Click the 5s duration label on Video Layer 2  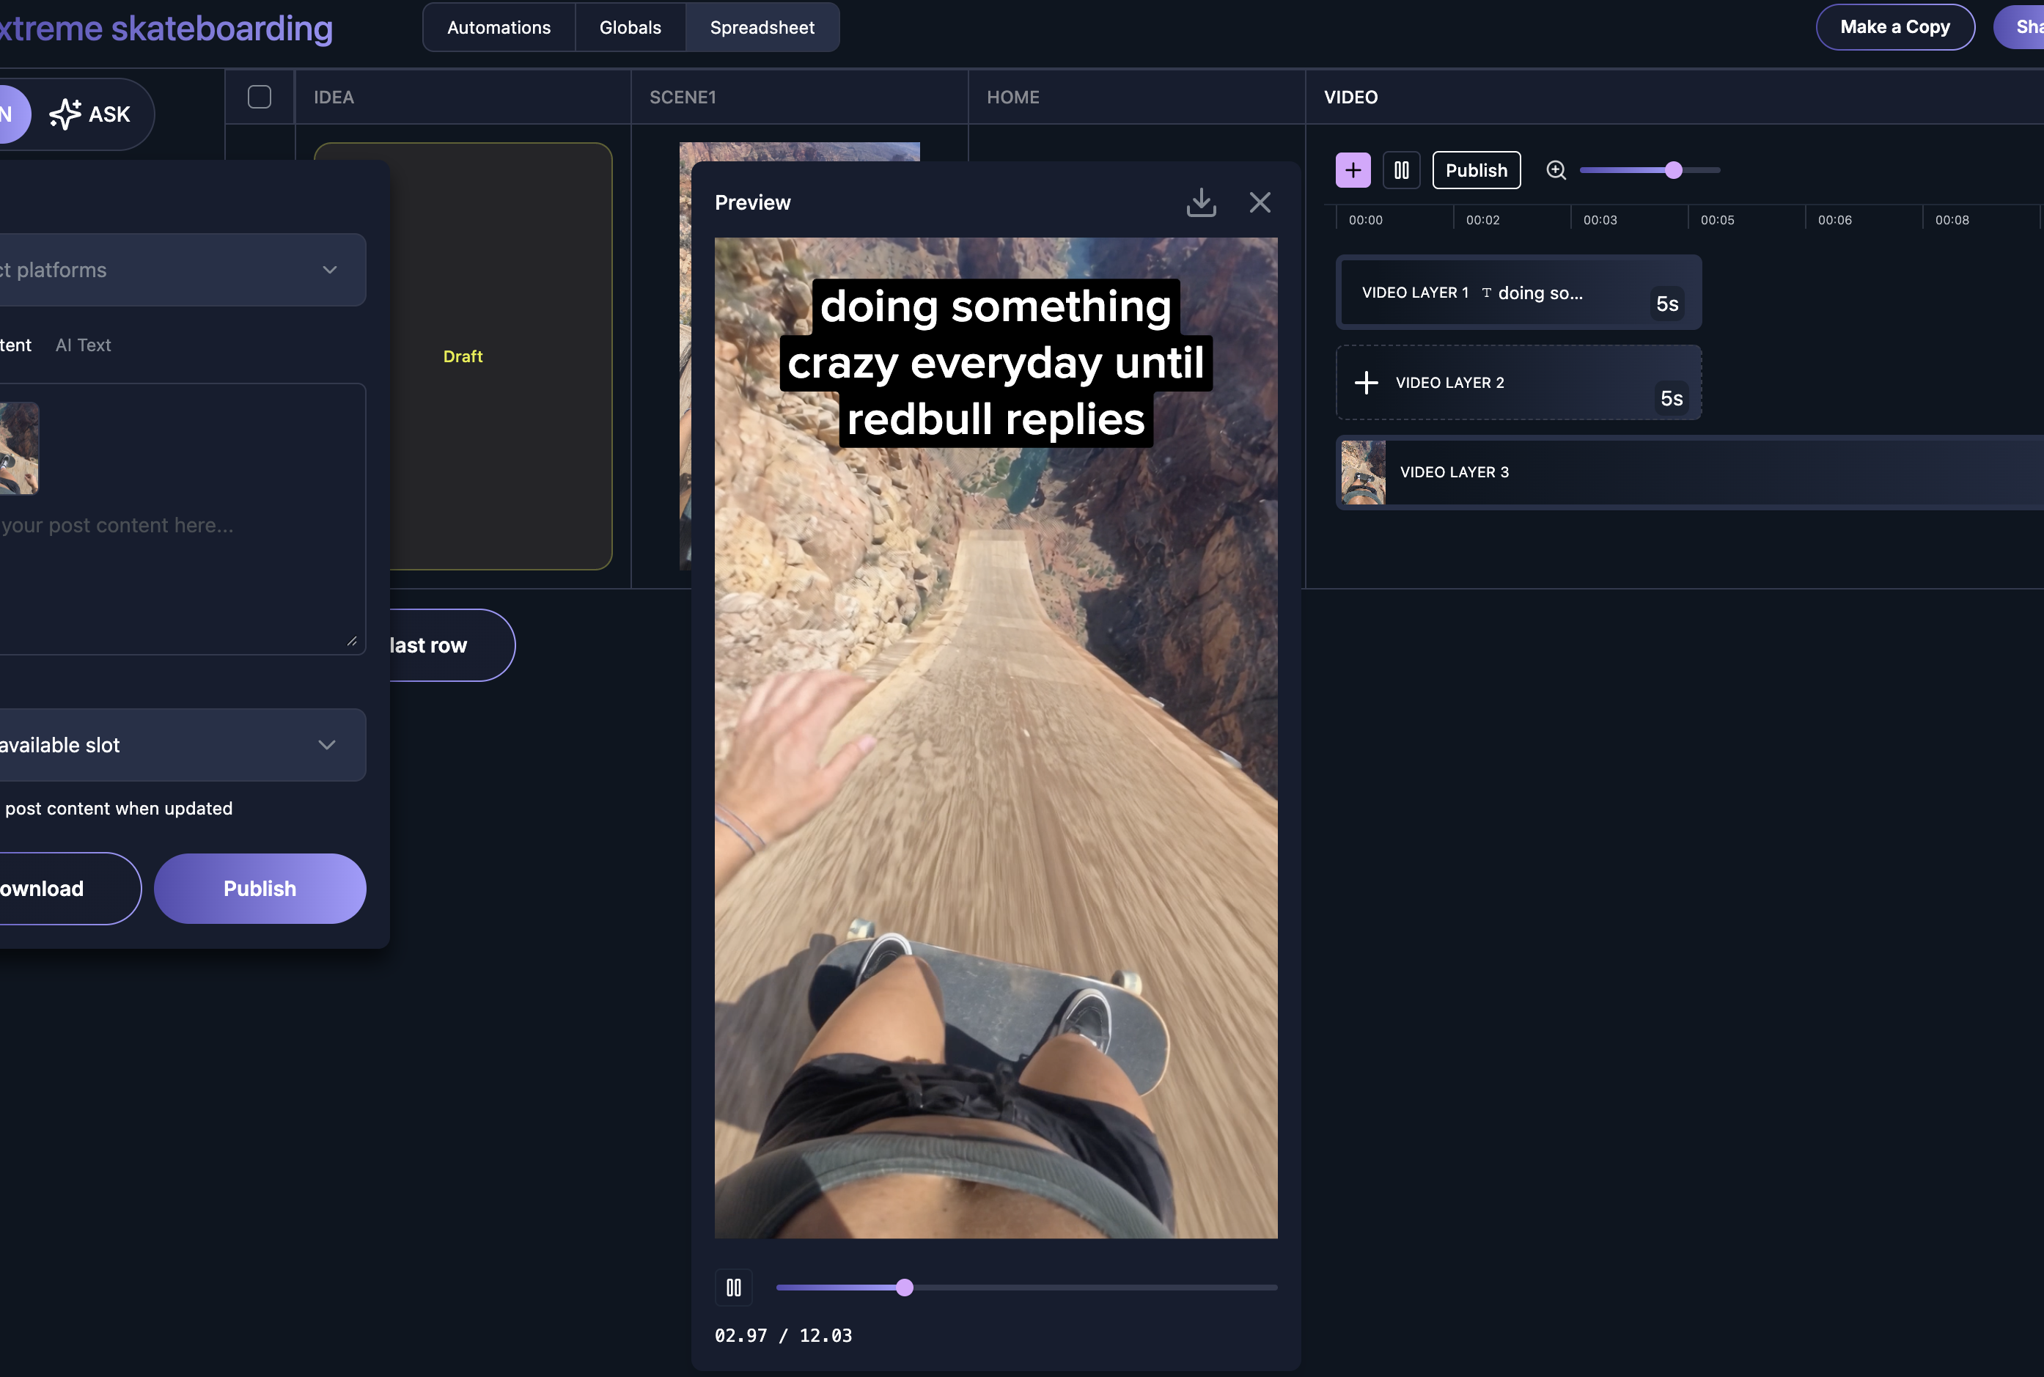(x=1671, y=399)
